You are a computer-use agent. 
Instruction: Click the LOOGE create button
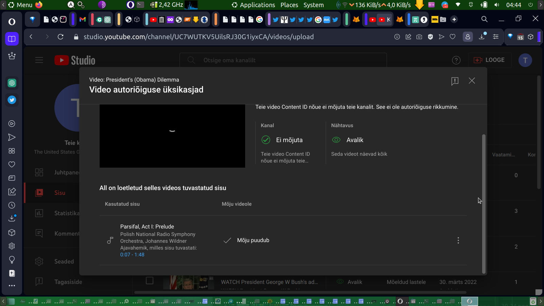pyautogui.click(x=489, y=60)
